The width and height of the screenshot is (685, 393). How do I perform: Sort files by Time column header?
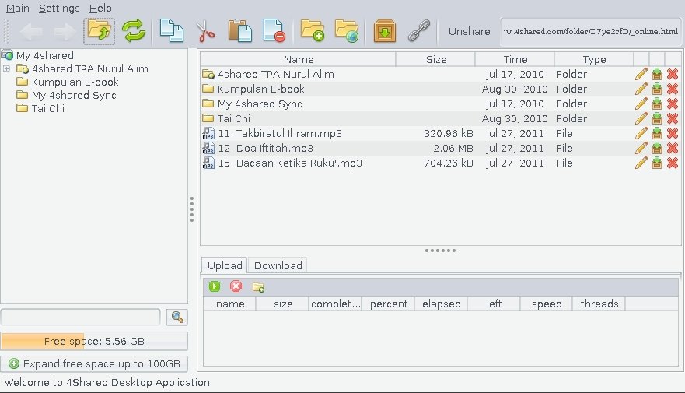point(515,59)
